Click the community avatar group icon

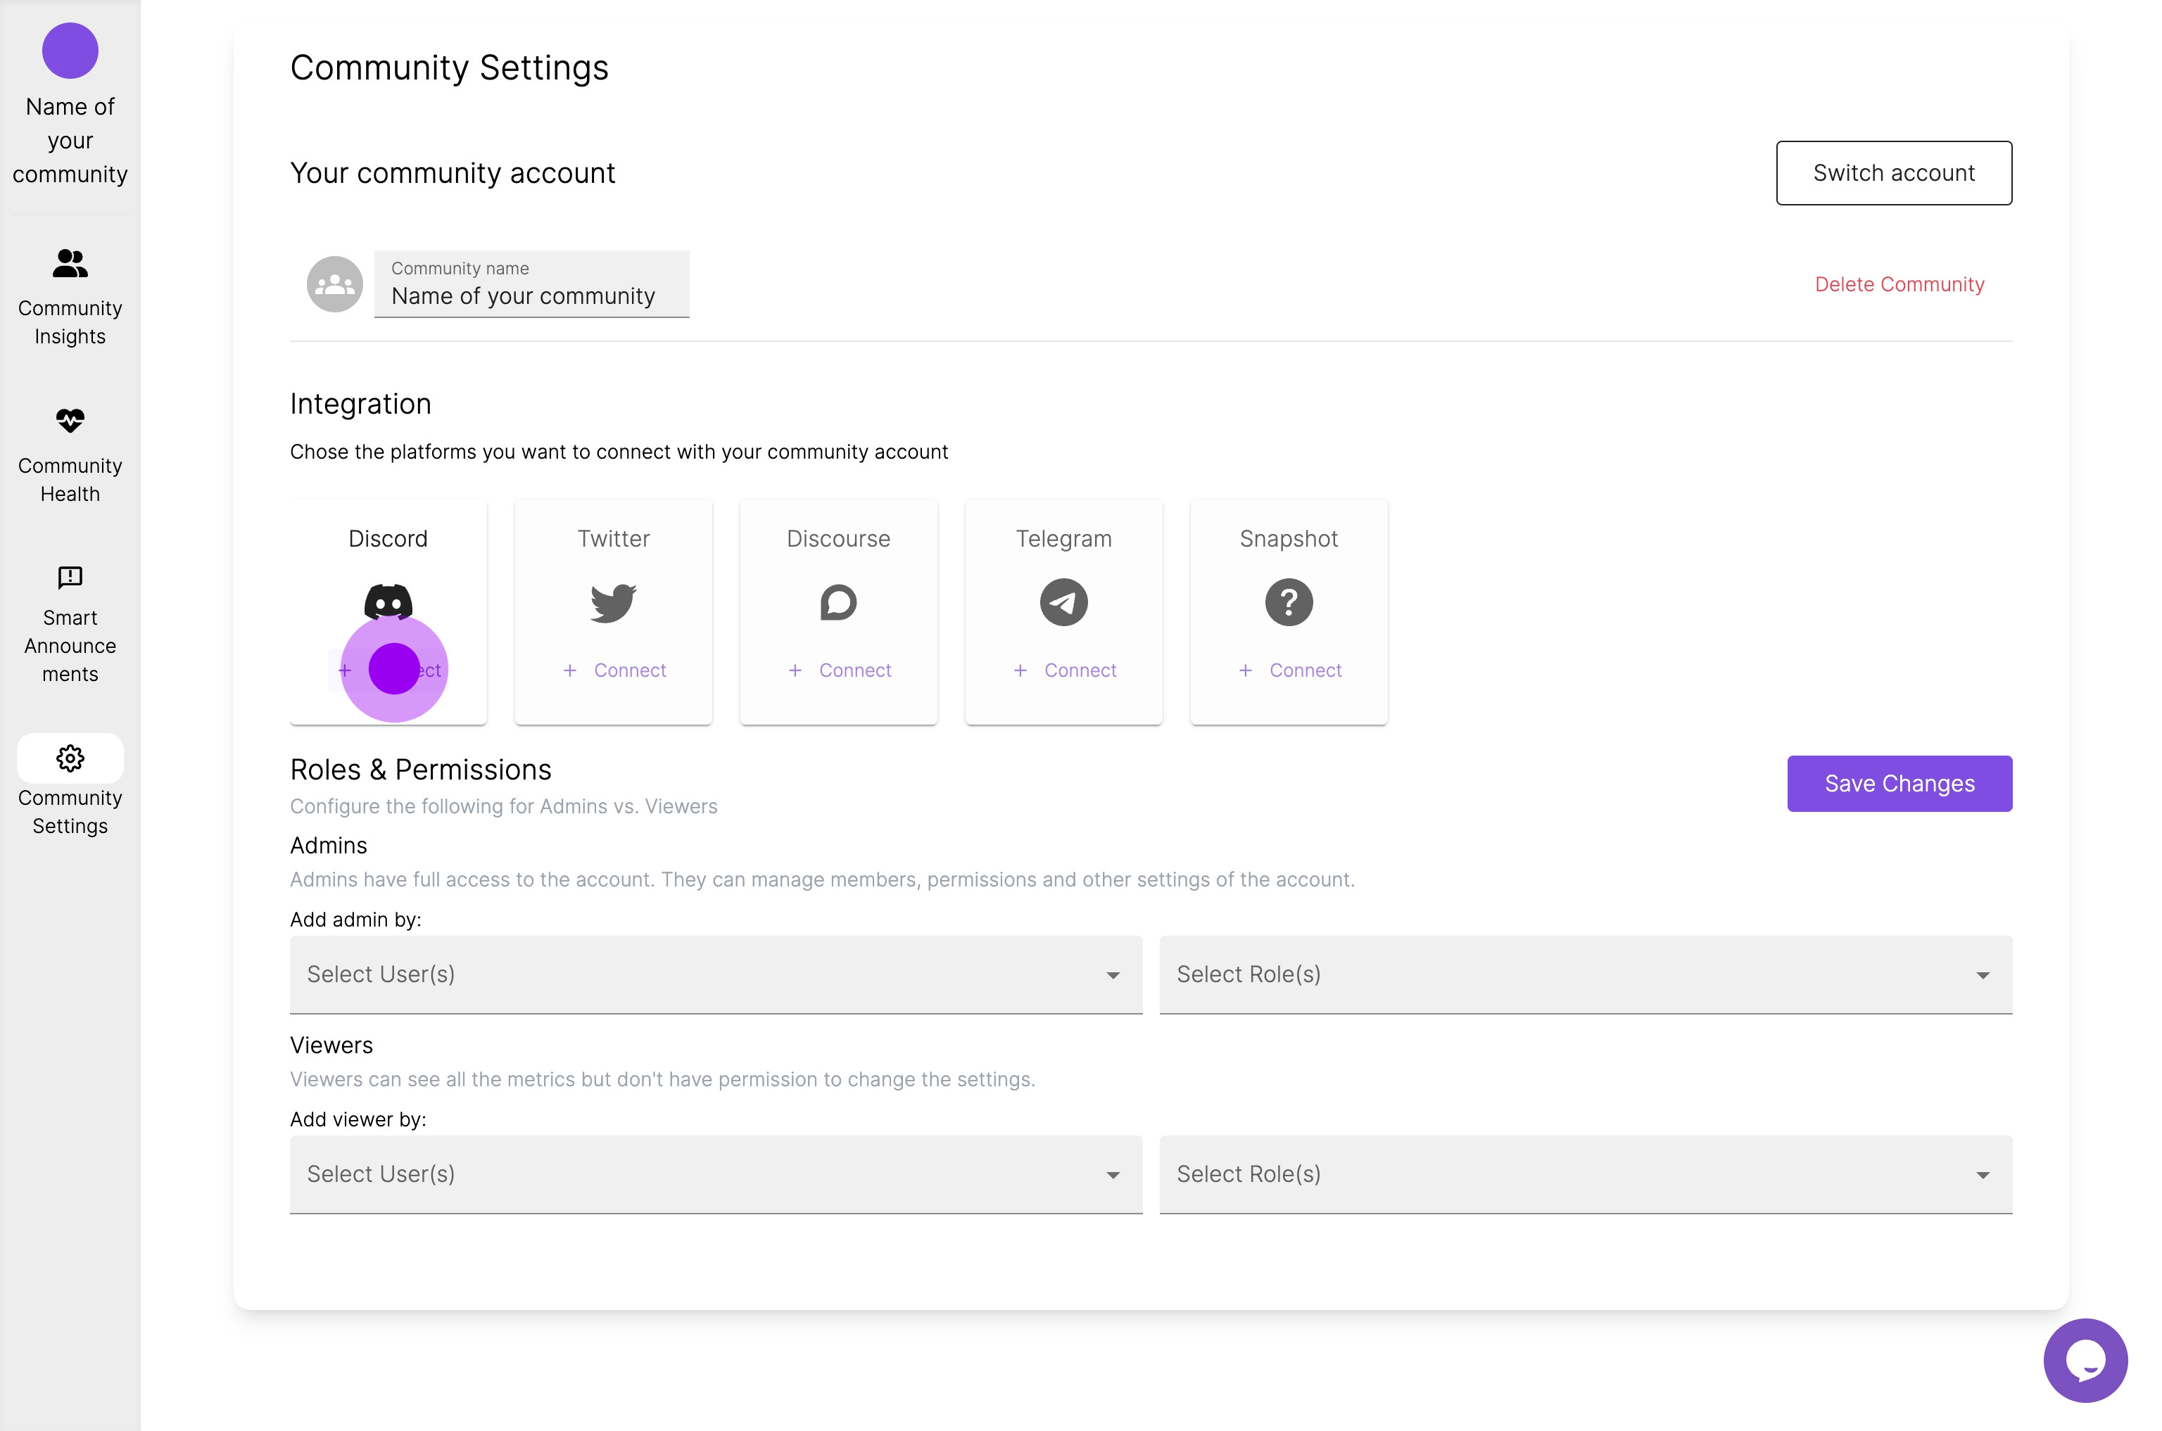pos(335,285)
